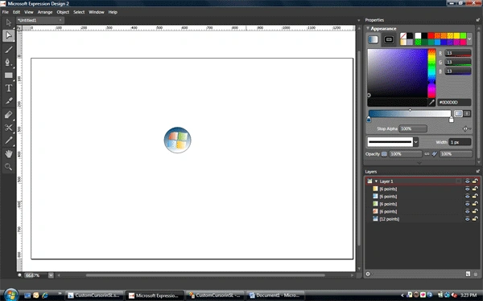Open the Object menu
This screenshot has height=301, width=483.
point(63,12)
